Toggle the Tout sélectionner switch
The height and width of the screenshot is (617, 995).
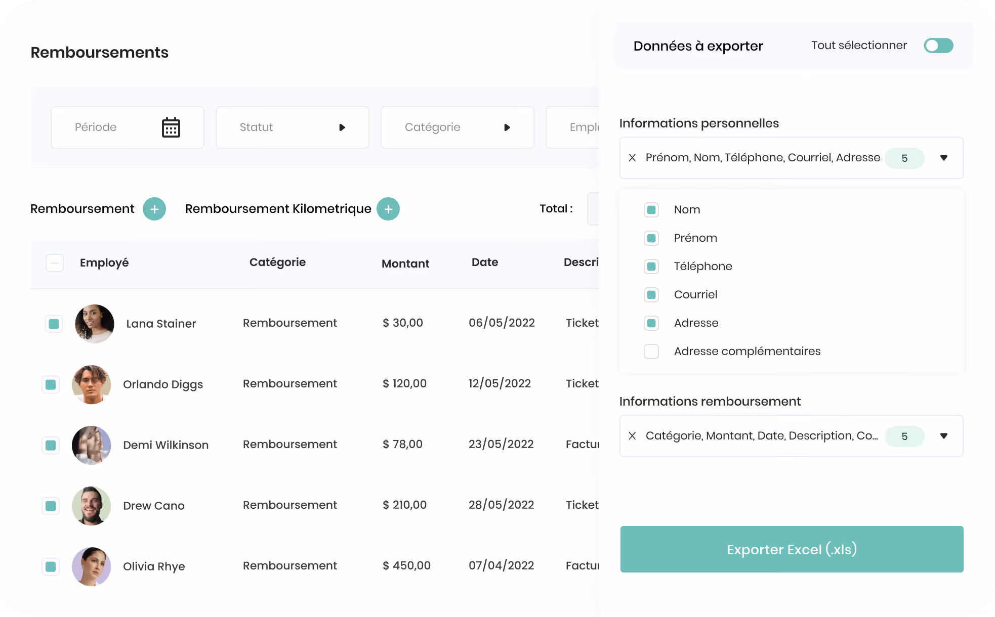point(938,46)
